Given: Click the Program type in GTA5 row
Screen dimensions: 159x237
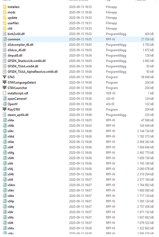Looking at the screenshot, I should (x=112, y=77).
